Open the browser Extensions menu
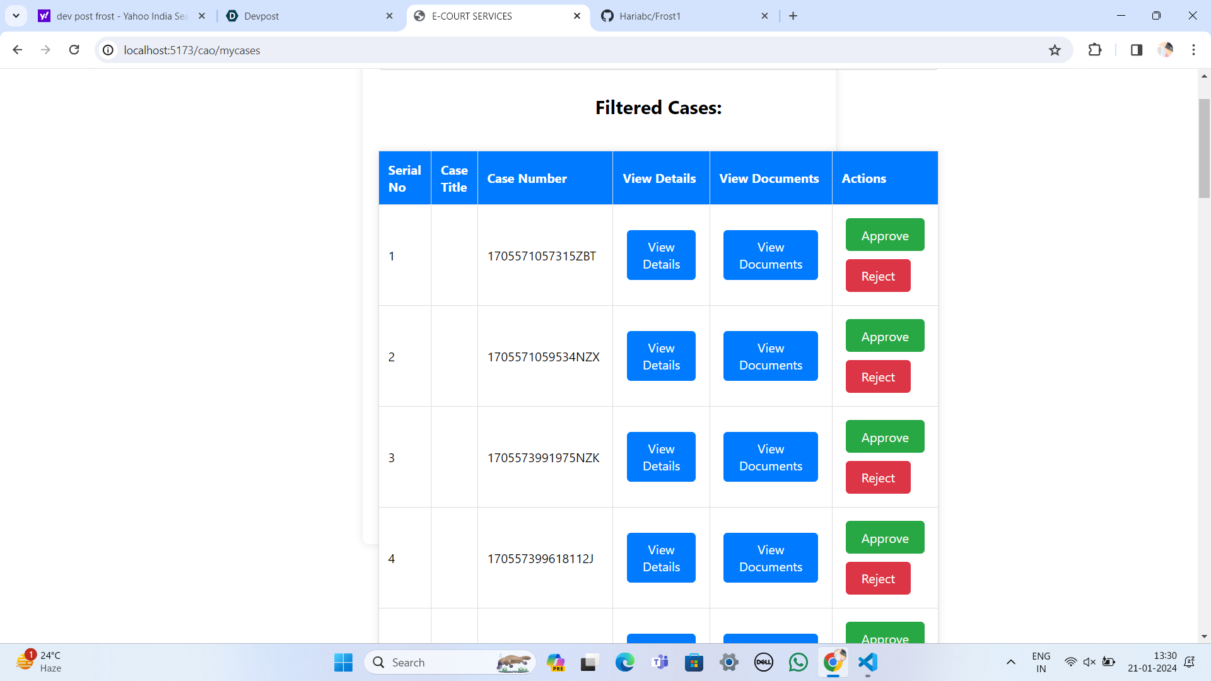 (1095, 50)
